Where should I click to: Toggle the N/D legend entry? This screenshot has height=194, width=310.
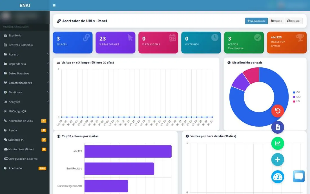[296, 97]
